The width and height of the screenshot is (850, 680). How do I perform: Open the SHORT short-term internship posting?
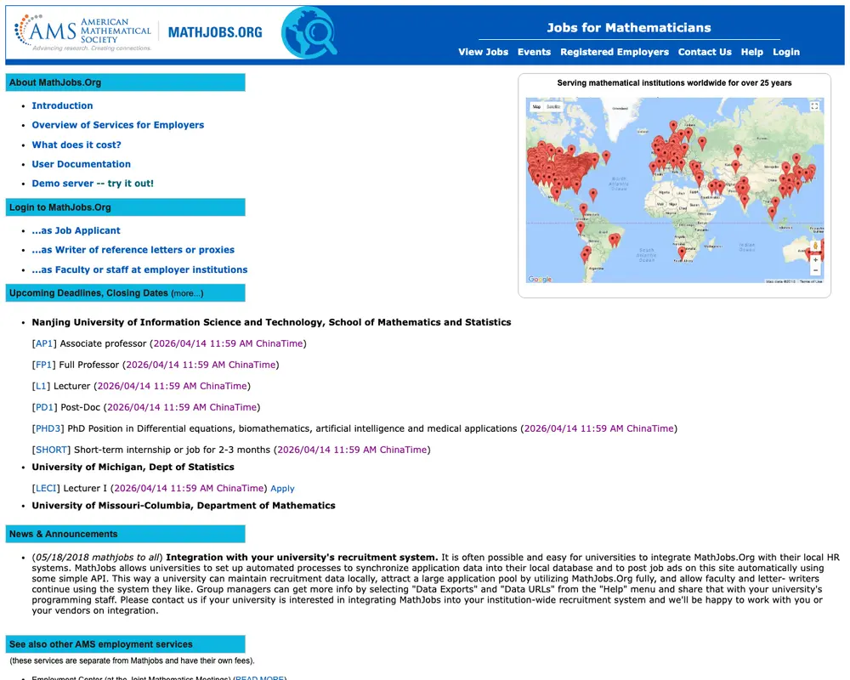[51, 450]
